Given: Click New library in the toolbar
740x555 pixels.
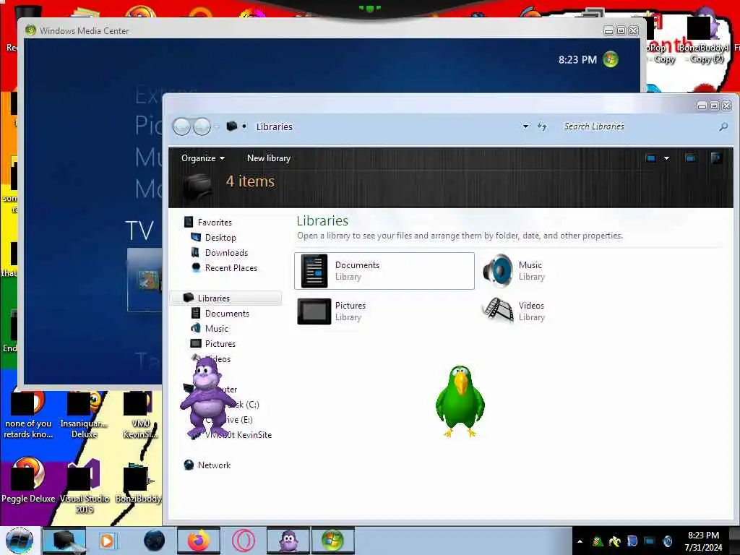Looking at the screenshot, I should click(269, 158).
